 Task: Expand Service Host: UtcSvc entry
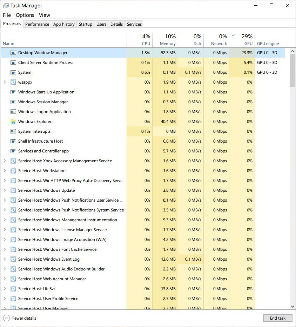pos(5,289)
